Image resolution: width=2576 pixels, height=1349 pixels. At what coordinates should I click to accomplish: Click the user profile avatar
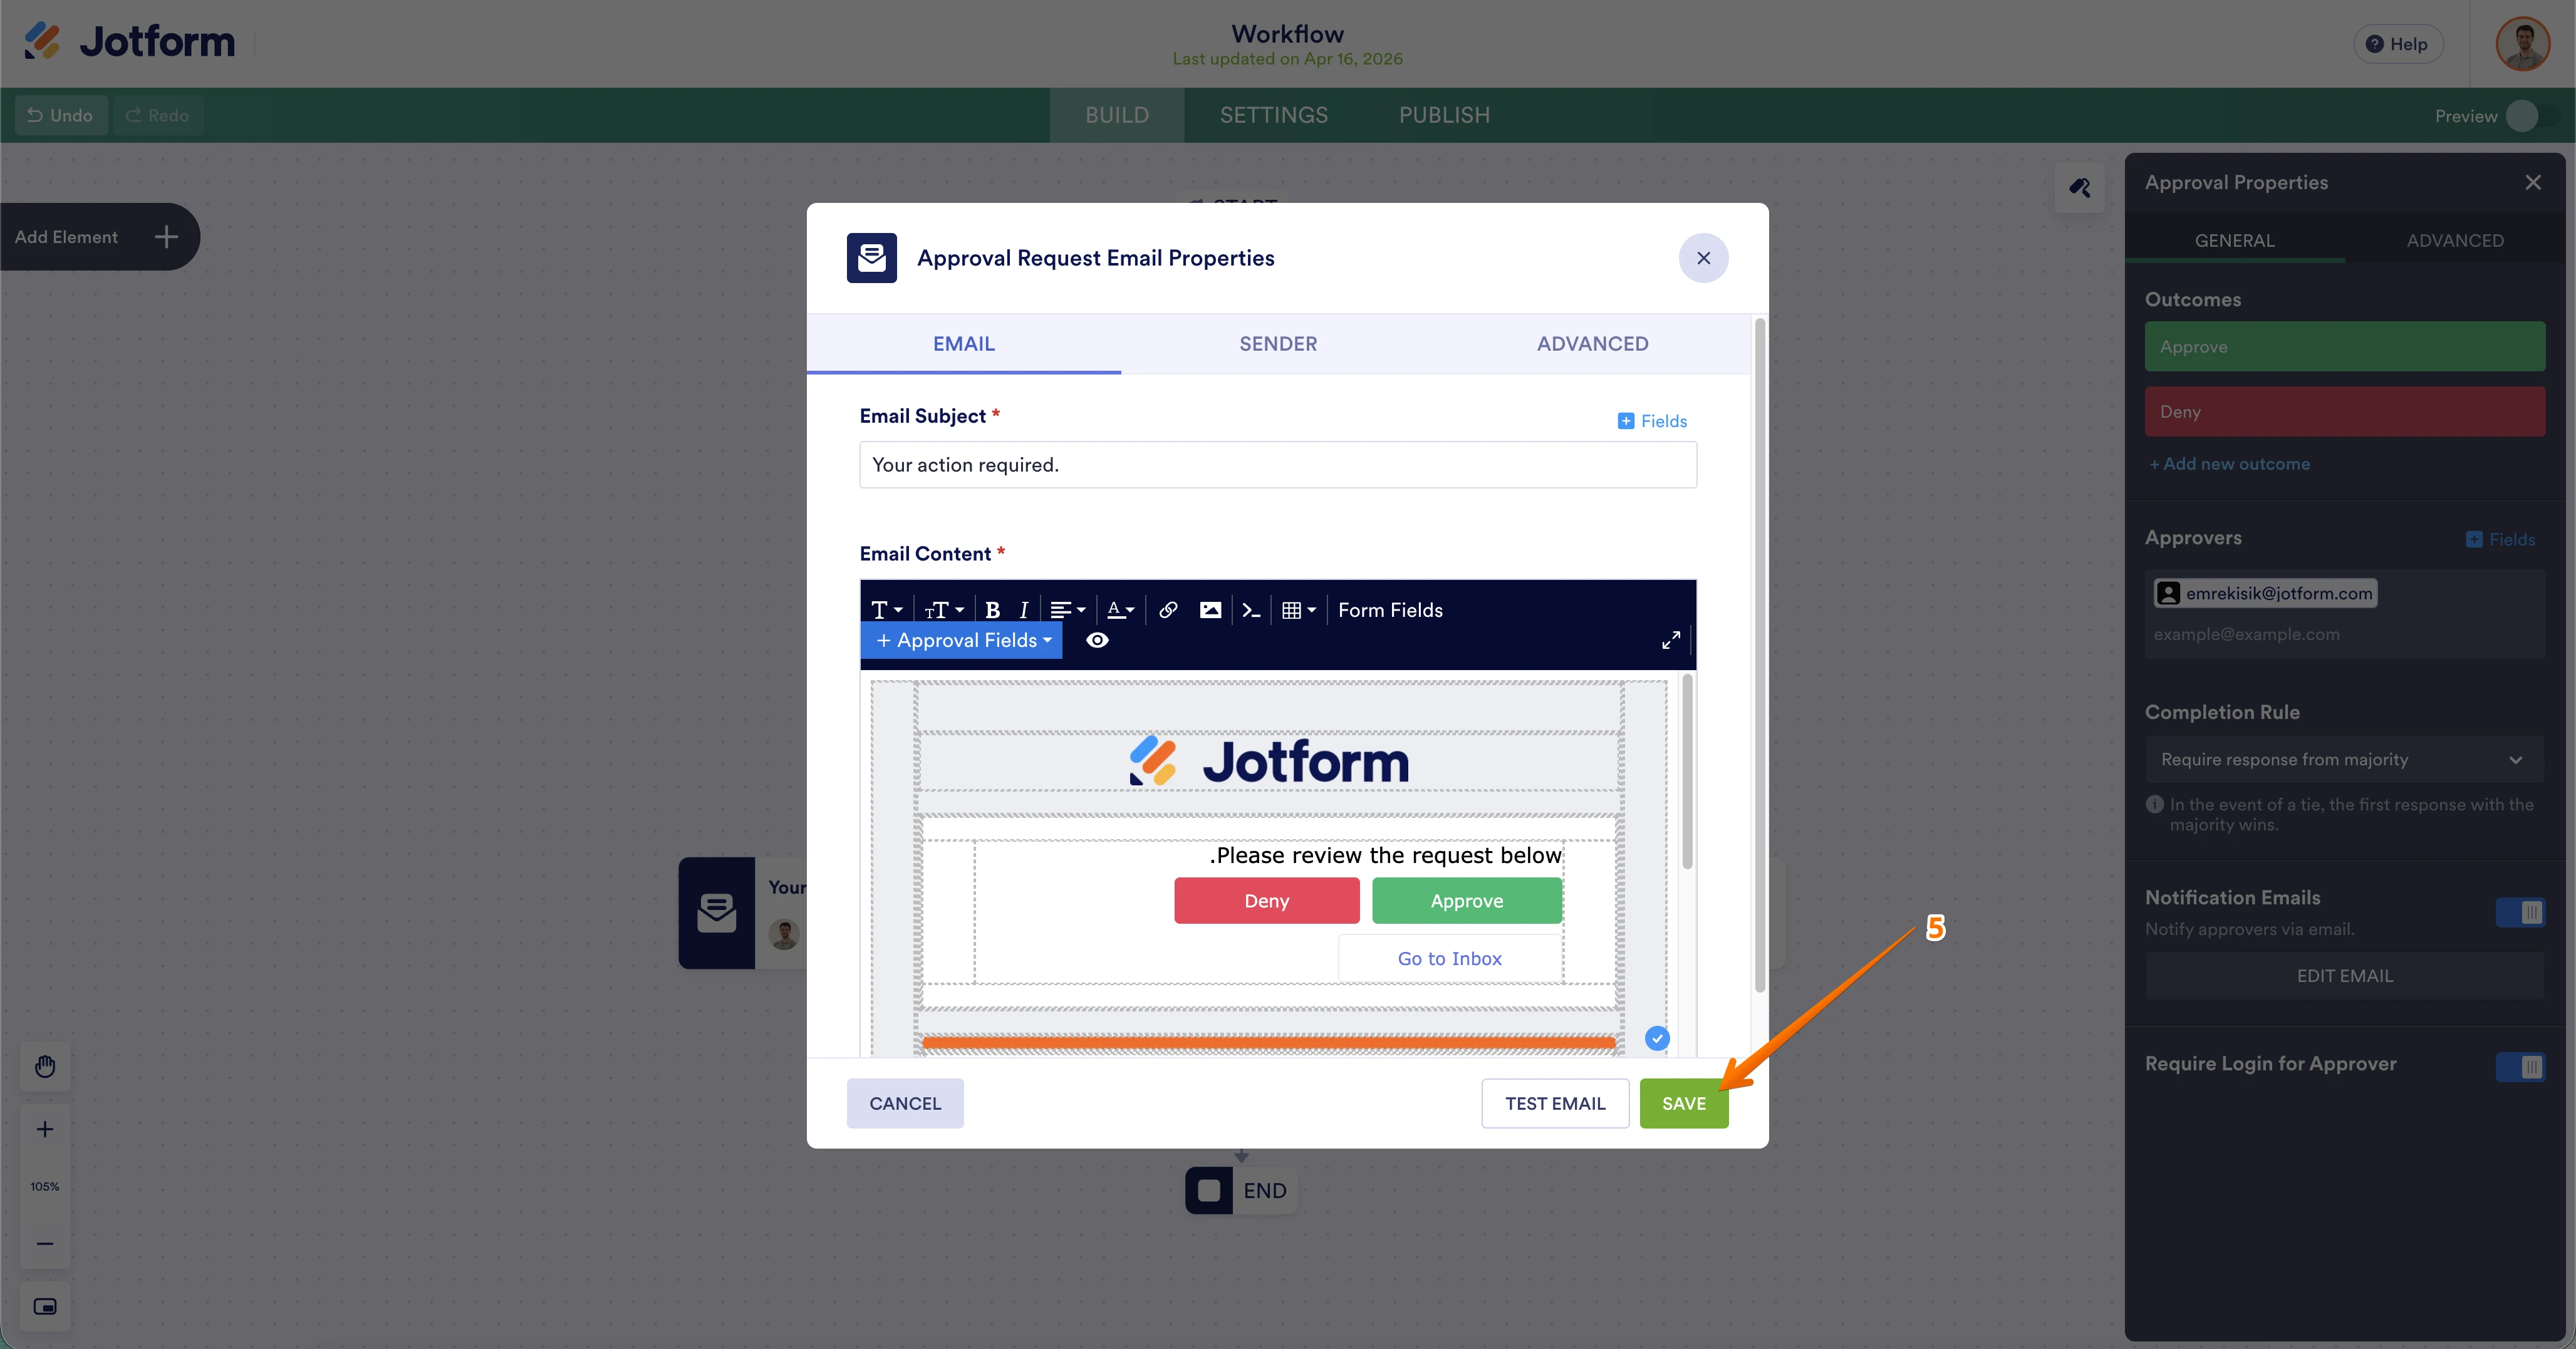[x=2522, y=44]
